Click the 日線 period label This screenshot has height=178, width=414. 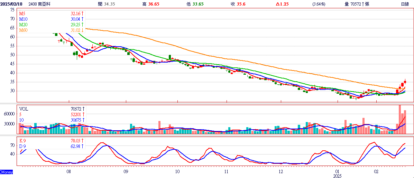coord(405,4)
